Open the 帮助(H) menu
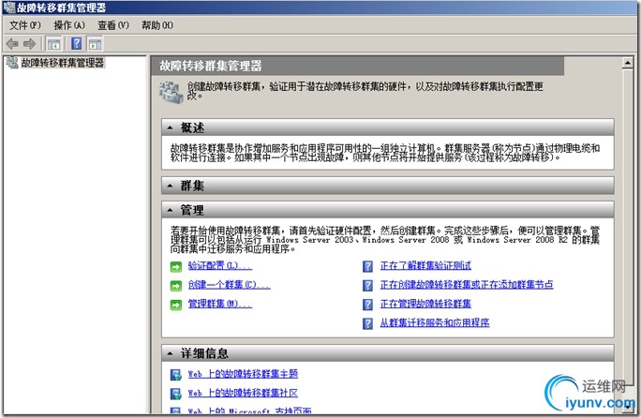 tap(157, 25)
